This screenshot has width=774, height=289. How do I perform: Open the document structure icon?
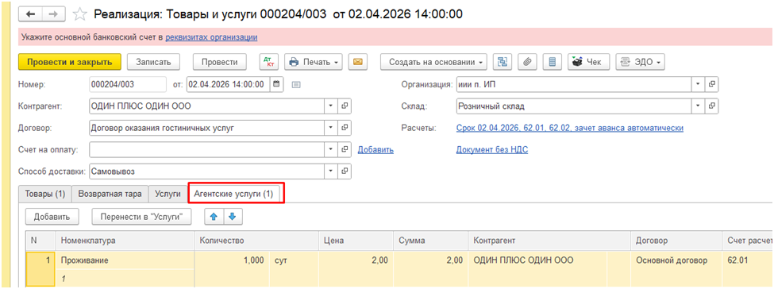503,62
